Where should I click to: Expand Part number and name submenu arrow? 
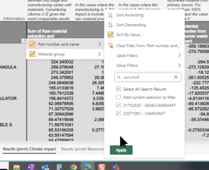coord(99,44)
